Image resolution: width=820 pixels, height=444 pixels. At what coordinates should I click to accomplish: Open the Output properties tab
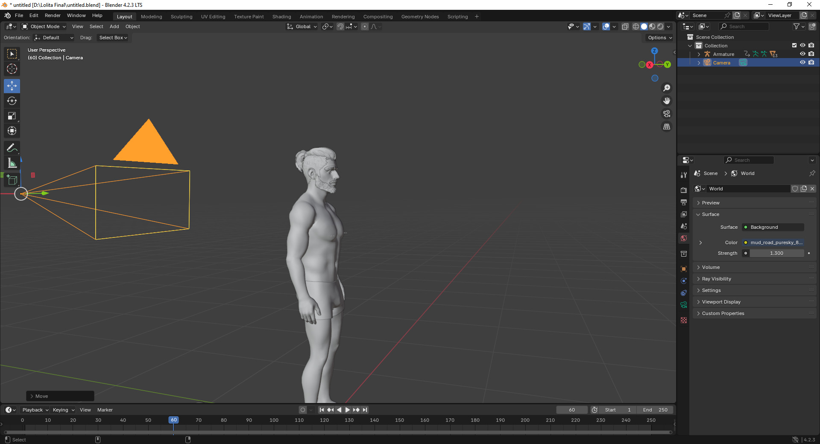684,202
